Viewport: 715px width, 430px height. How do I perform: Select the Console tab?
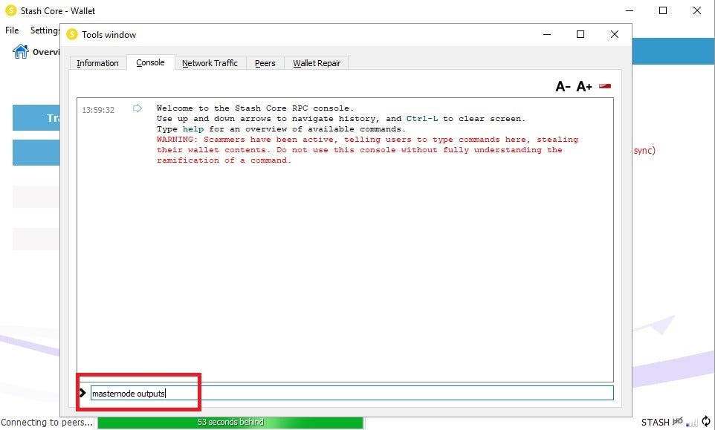[150, 62]
